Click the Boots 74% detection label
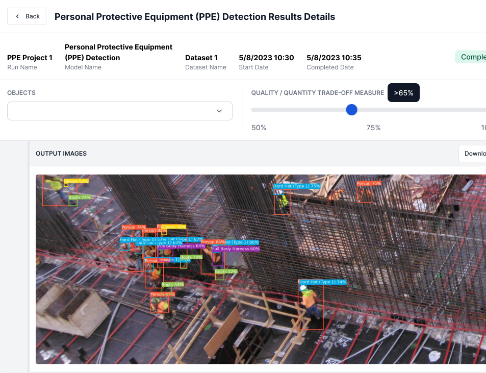The image size is (486, 373). (80, 197)
